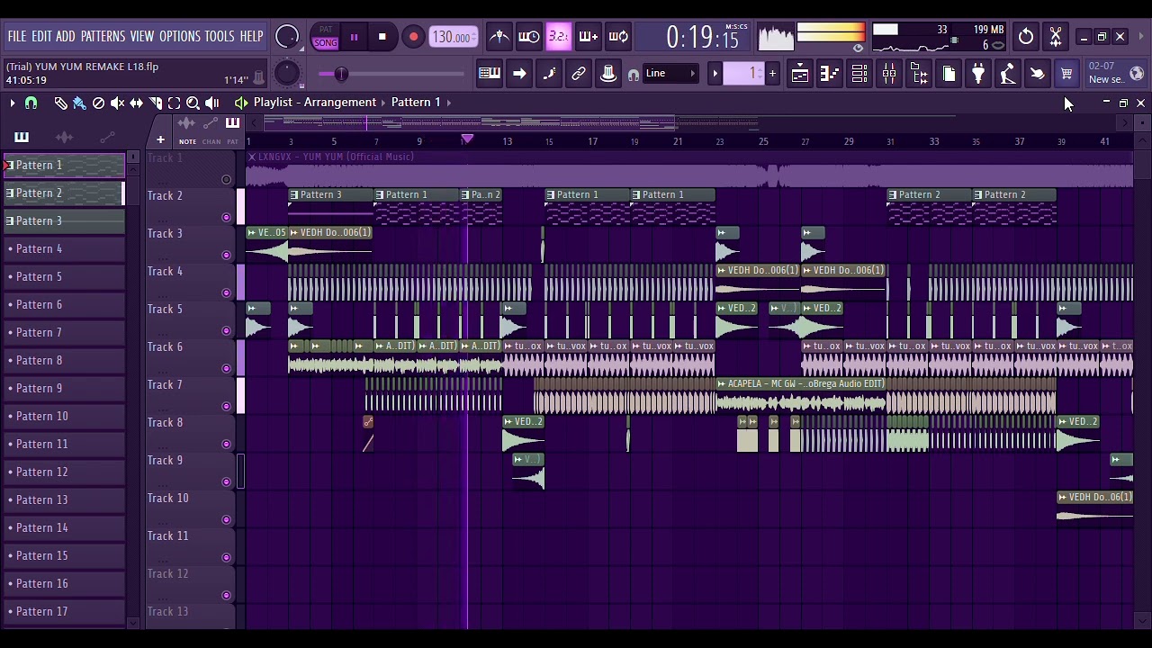Open the playlist options menu arrow
The image size is (1152, 648).
point(12,103)
